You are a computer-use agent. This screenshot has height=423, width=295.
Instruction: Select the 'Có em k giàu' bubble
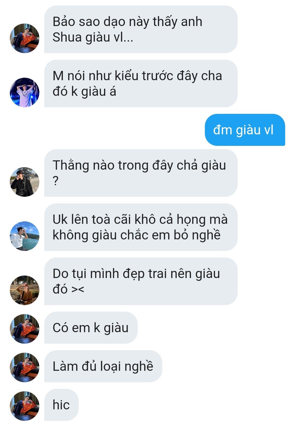tap(91, 328)
